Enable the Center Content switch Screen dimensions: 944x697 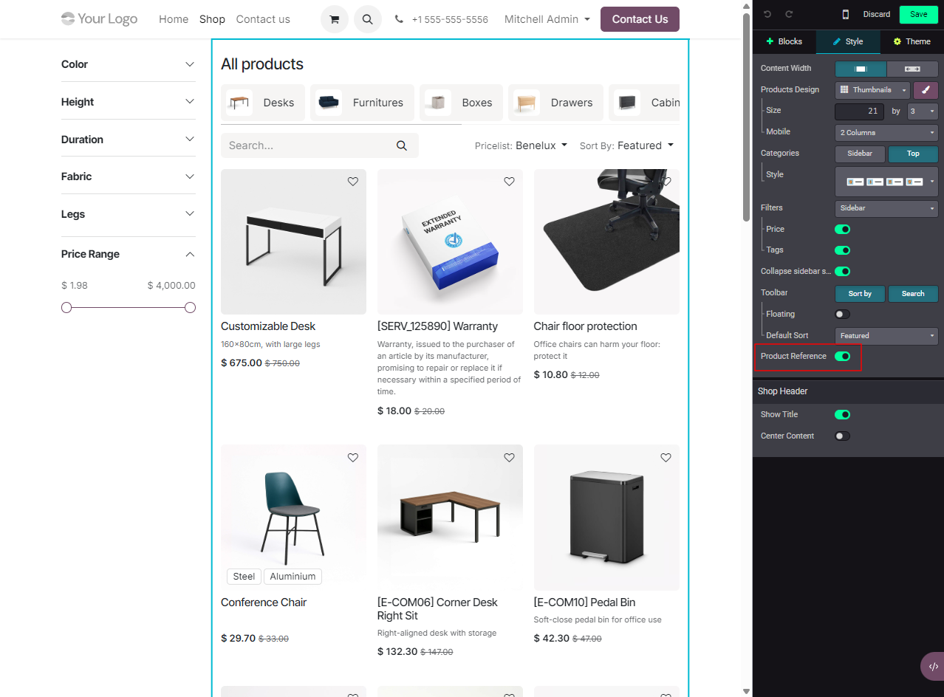[x=842, y=436]
